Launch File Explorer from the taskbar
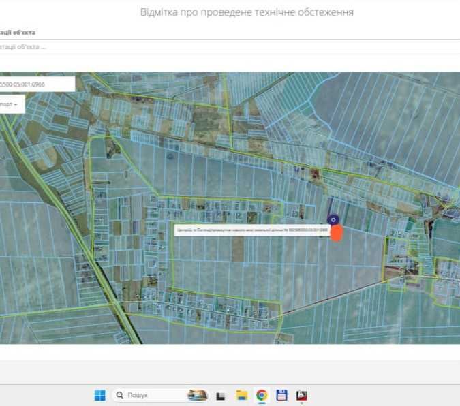 click(x=241, y=395)
